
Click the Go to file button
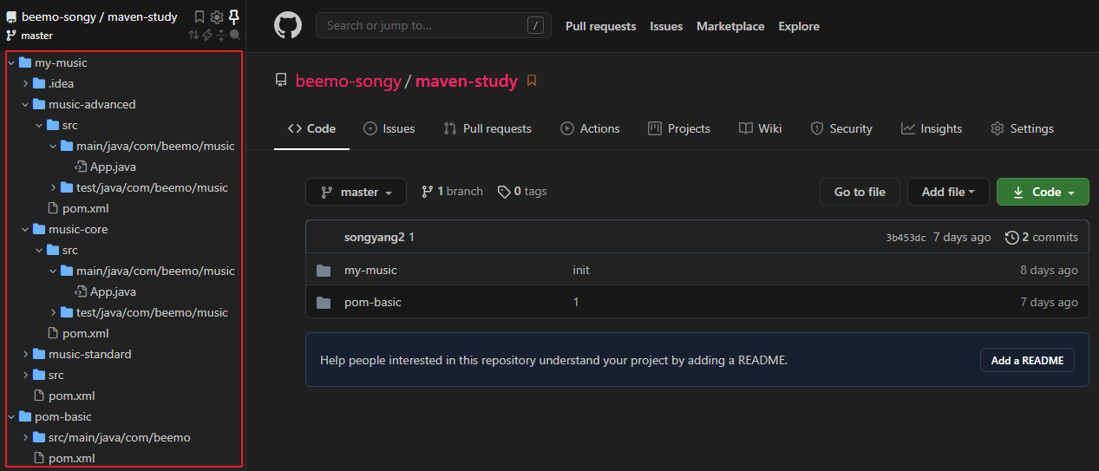pos(860,192)
